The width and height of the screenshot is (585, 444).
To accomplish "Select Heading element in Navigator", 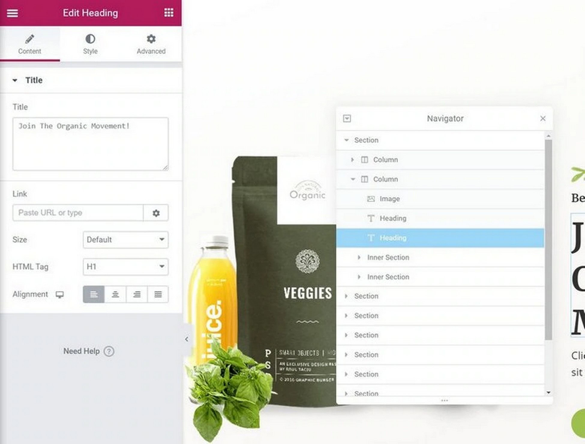I will click(x=394, y=237).
